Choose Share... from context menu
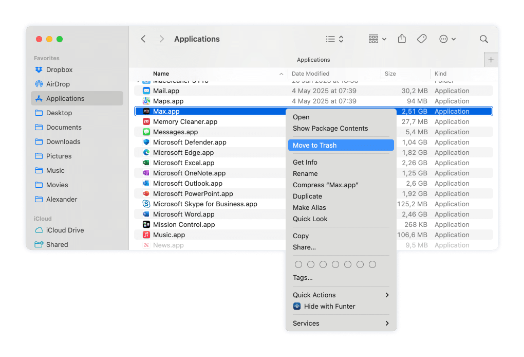This screenshot has height=357, width=524. click(341, 247)
